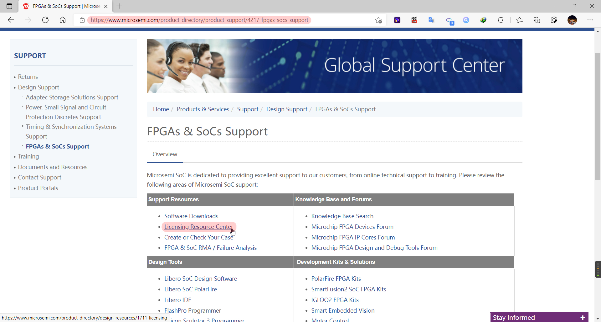Click the browser Forward arrow

click(28, 20)
